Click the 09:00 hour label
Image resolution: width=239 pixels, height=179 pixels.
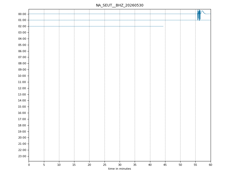pyautogui.click(x=22, y=70)
